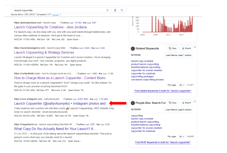The width and height of the screenshot is (227, 153).
Task: Close the Related Keywords widget
Action: point(195,47)
